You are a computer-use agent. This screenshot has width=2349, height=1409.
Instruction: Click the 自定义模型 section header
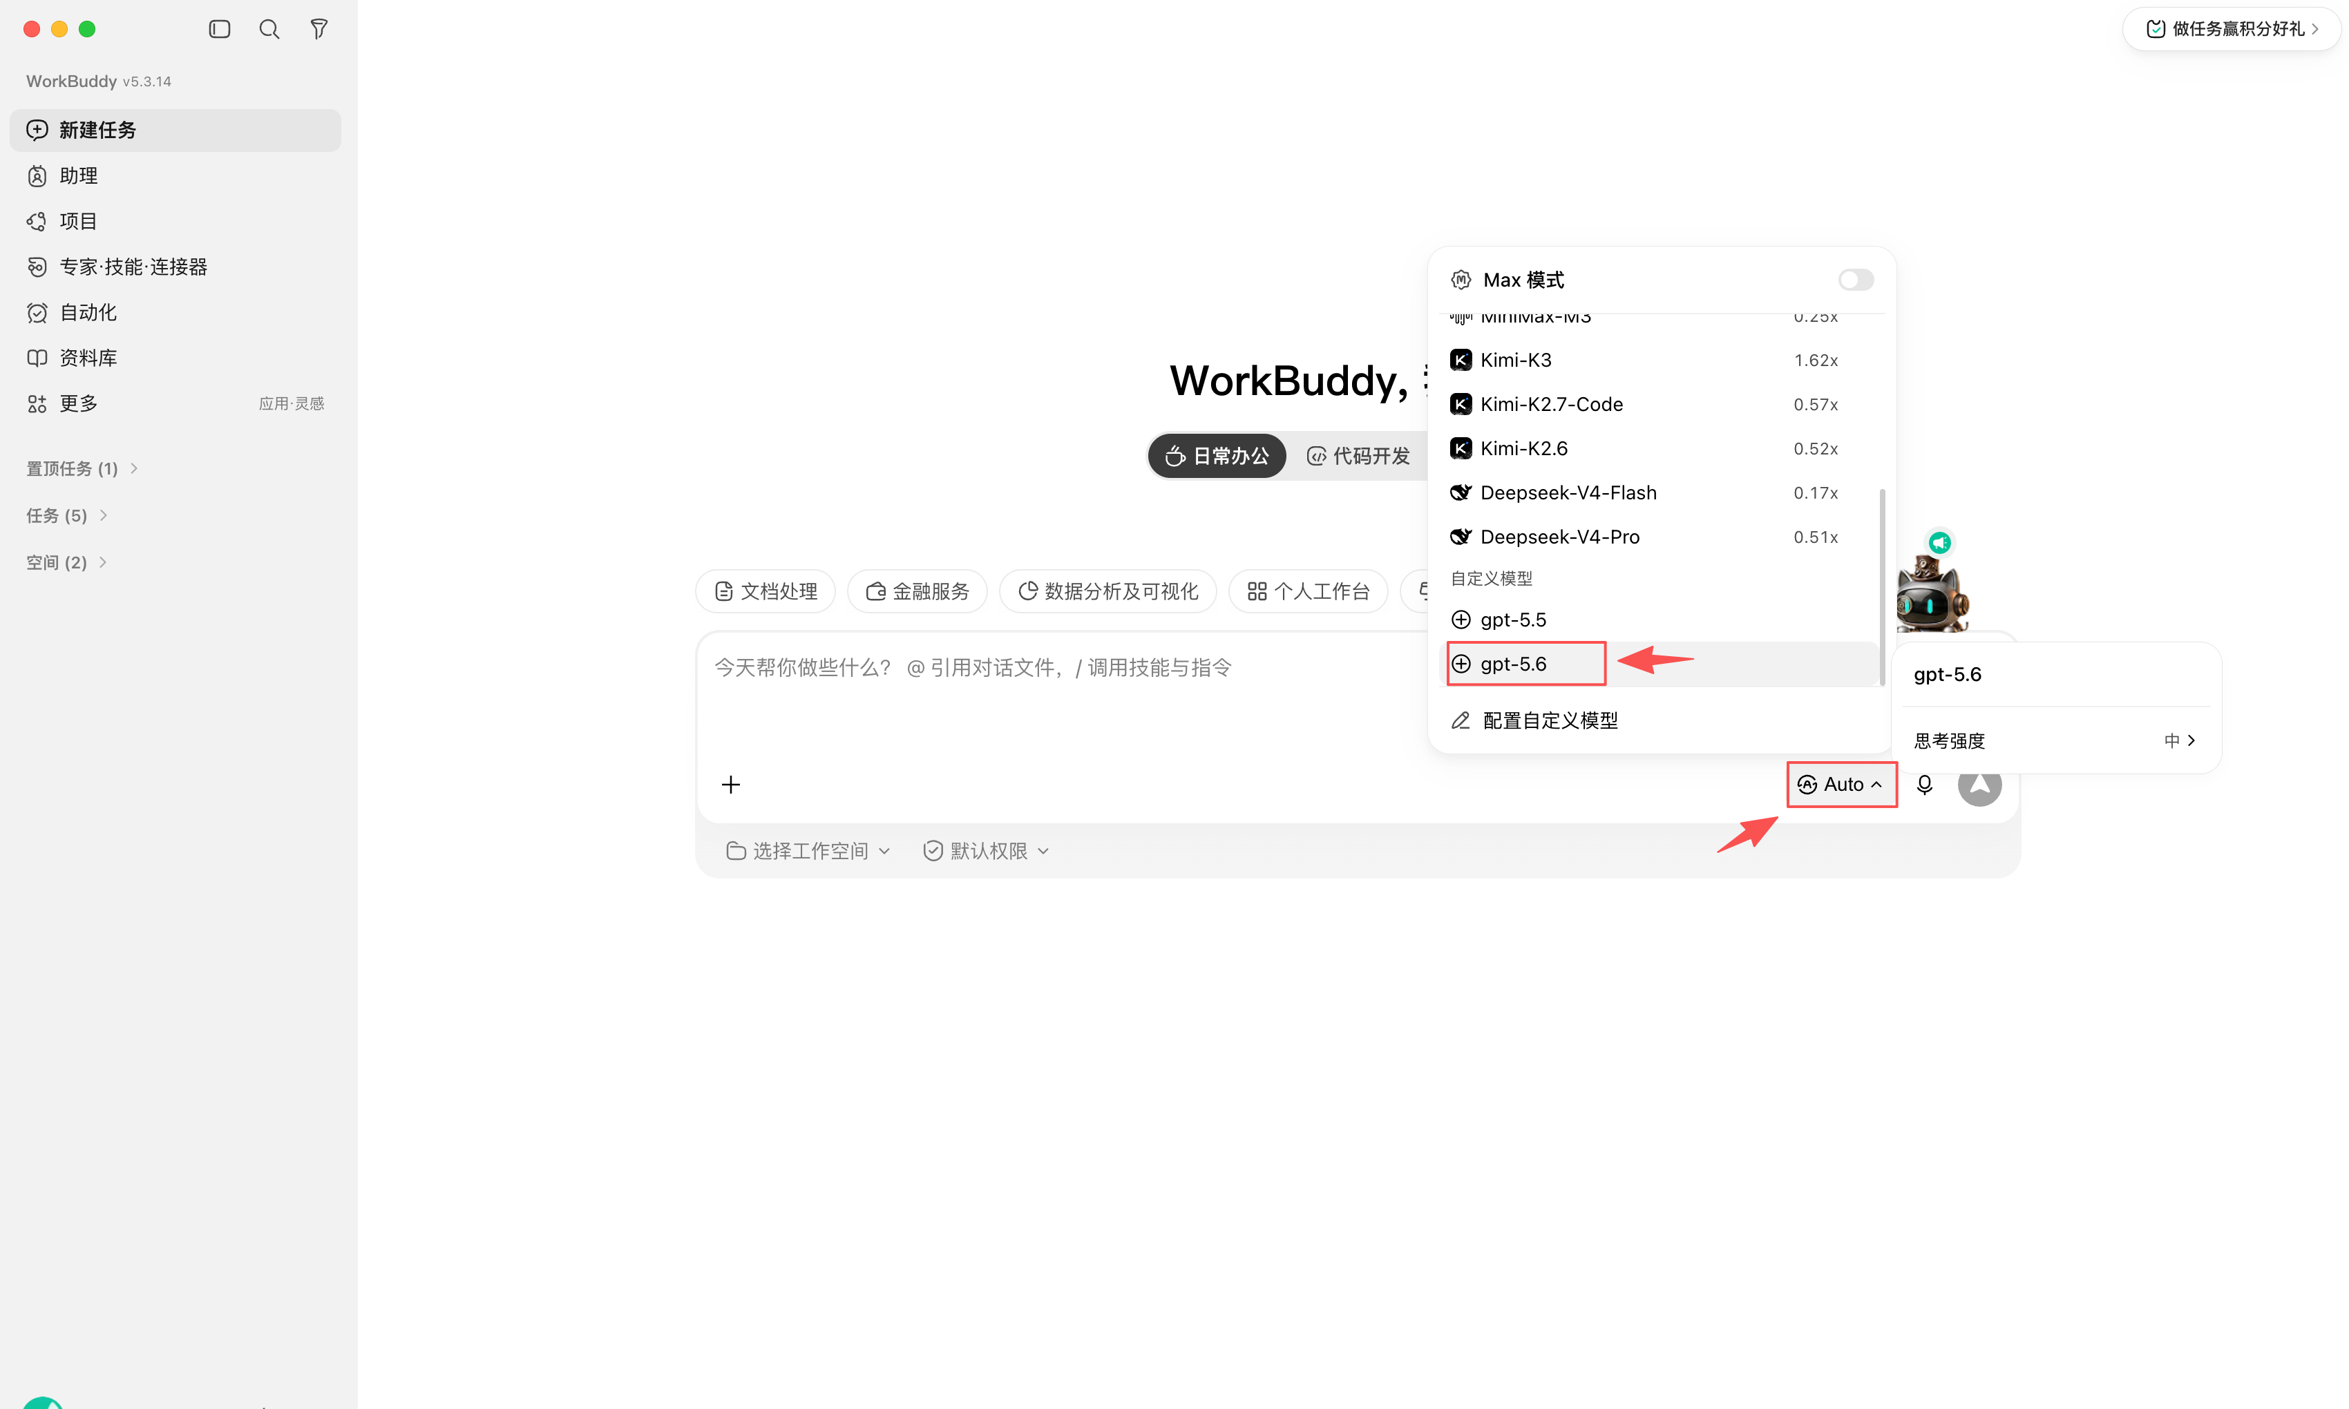(1491, 578)
